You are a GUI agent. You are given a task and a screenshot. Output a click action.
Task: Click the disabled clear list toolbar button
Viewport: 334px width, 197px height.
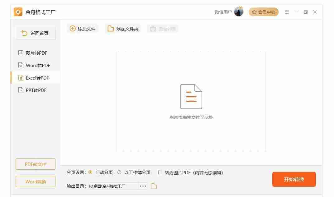[163, 29]
